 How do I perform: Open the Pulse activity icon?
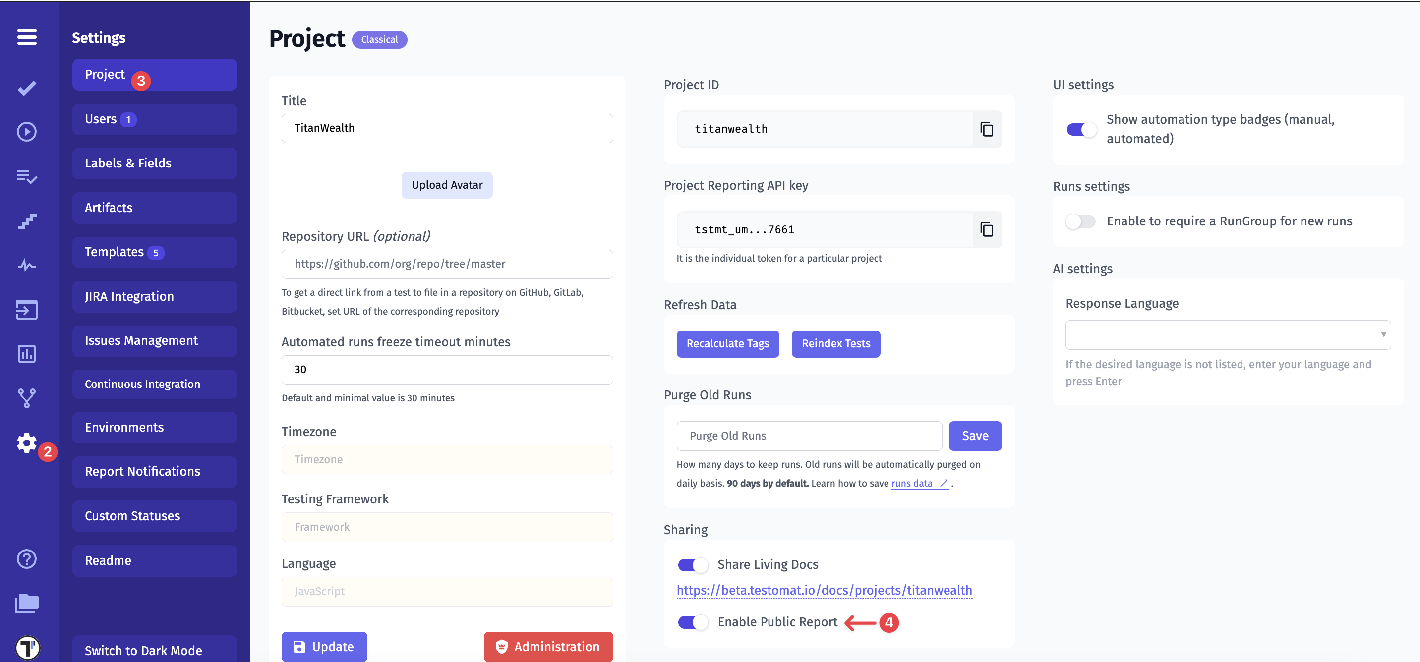click(26, 265)
